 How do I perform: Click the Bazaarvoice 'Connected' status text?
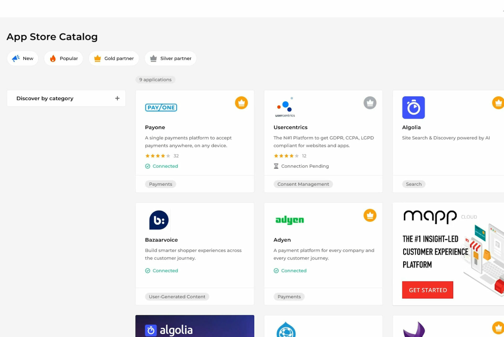tap(165, 271)
